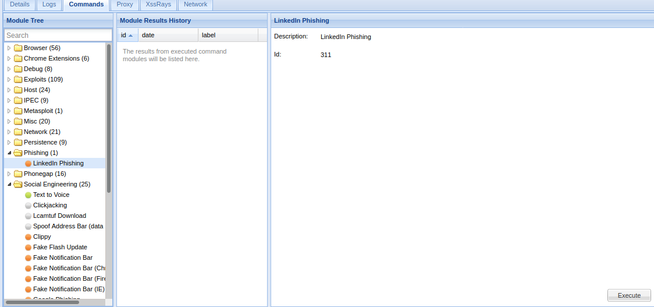The width and height of the screenshot is (654, 307).
Task: Switch to the XssRays tab
Action: pyautogui.click(x=158, y=5)
